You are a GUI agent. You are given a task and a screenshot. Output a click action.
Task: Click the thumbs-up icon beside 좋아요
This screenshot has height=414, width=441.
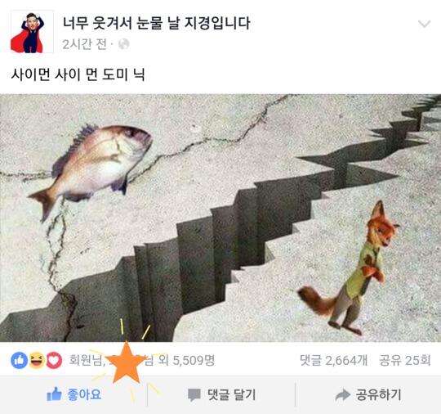(54, 394)
